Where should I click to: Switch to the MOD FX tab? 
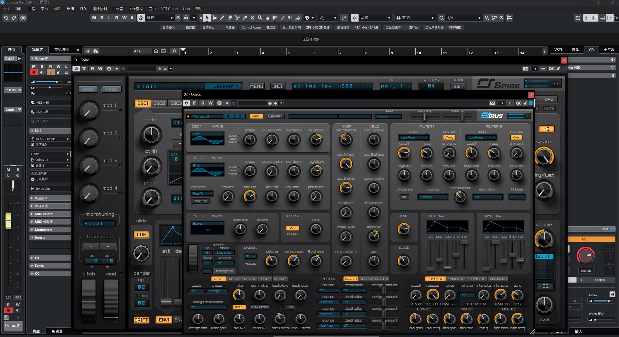[456, 279]
